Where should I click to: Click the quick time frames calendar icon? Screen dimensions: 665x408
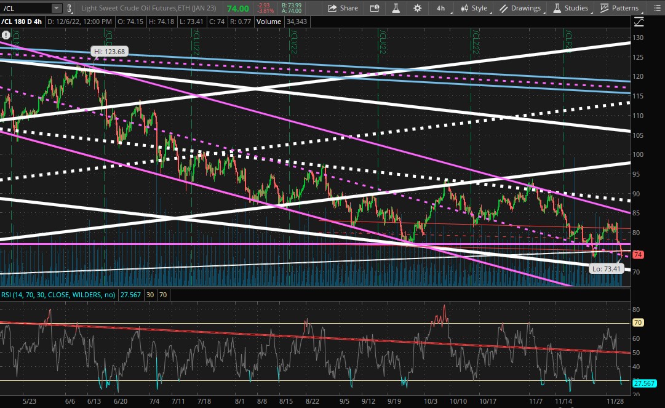tap(375, 8)
